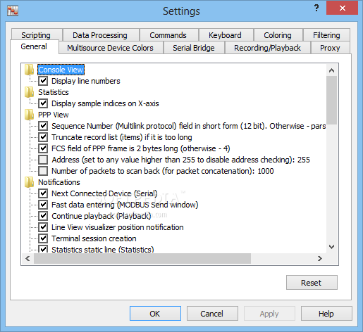Confirm settings with OK button
The image size is (363, 332).
155,314
